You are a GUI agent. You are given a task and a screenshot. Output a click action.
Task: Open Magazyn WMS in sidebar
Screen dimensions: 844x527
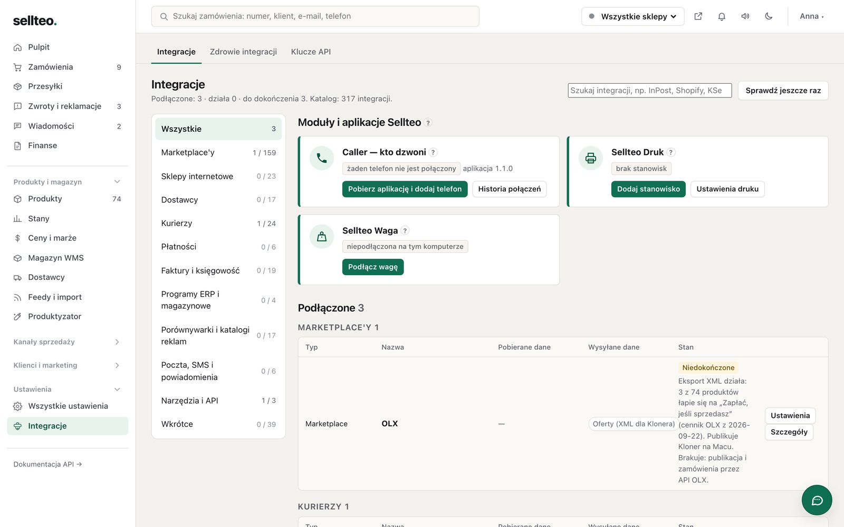point(68,258)
